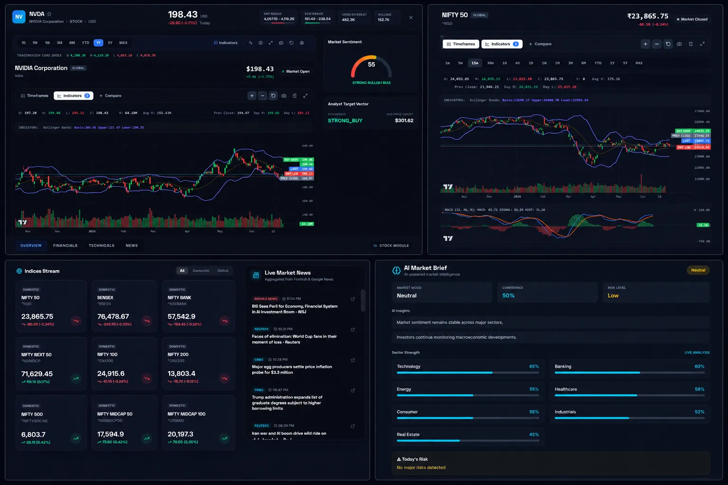Reset NVDA chart zoom beside the minus button
Image resolution: width=728 pixels, height=485 pixels.
pos(273,96)
